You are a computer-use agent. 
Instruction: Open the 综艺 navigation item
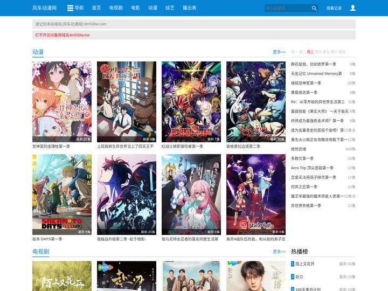[x=170, y=8]
